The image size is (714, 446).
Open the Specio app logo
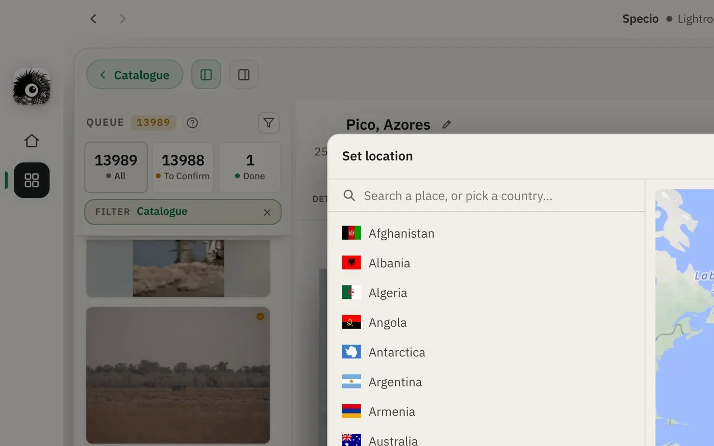click(32, 87)
